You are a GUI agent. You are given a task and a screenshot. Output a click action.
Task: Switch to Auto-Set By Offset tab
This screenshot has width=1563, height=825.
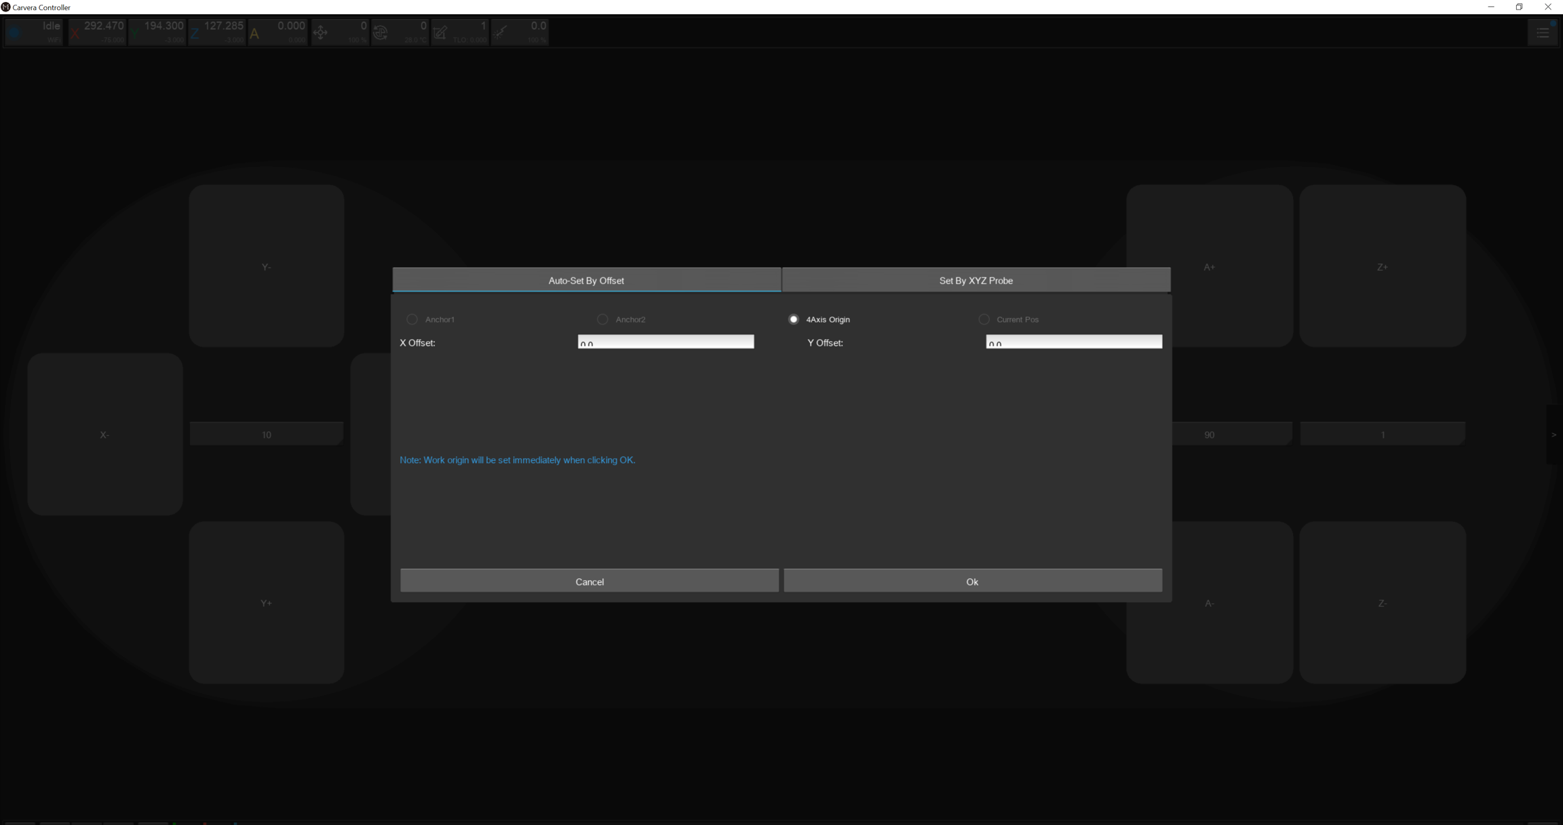point(586,280)
